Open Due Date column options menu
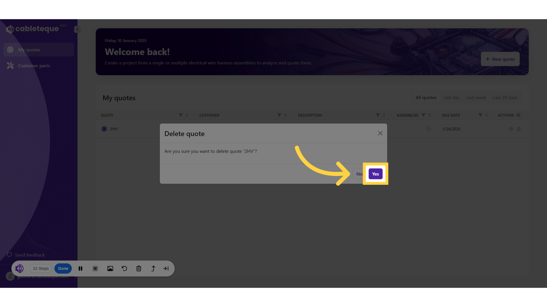The height and width of the screenshot is (307, 547). coord(487,115)
